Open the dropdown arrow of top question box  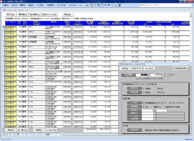pos(193,5)
